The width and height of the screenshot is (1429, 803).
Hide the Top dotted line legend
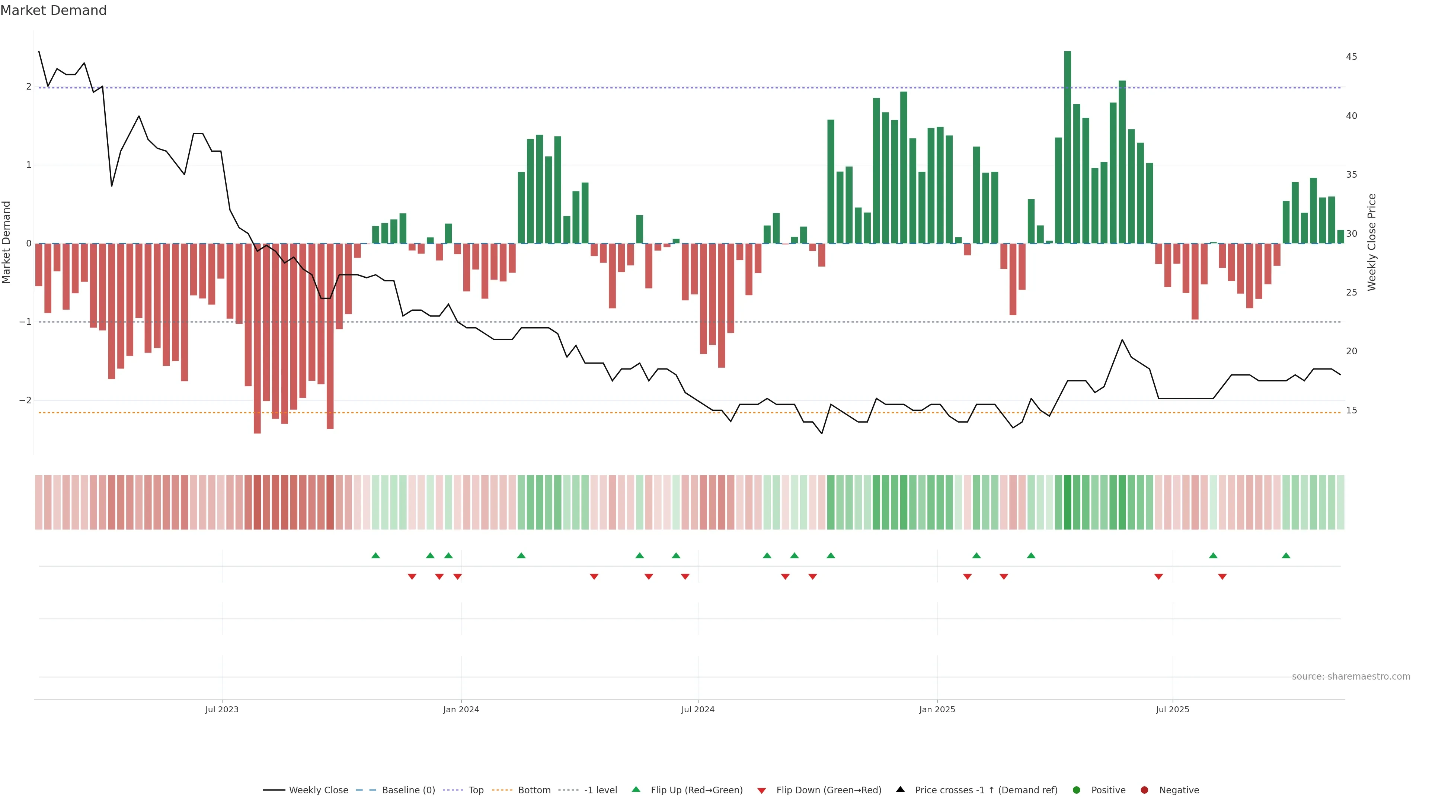[476, 790]
